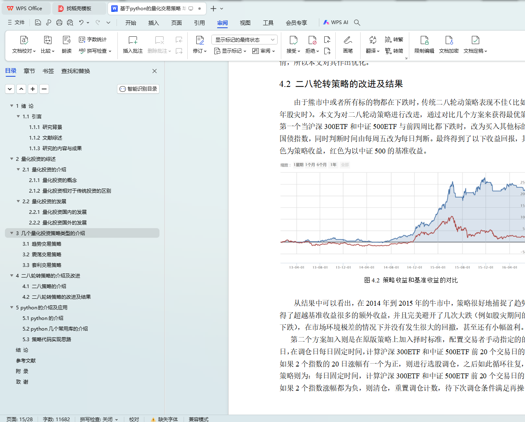Click the 文档加密 encrypt document icon
Screen dimensions: 525x422
tap(449, 40)
